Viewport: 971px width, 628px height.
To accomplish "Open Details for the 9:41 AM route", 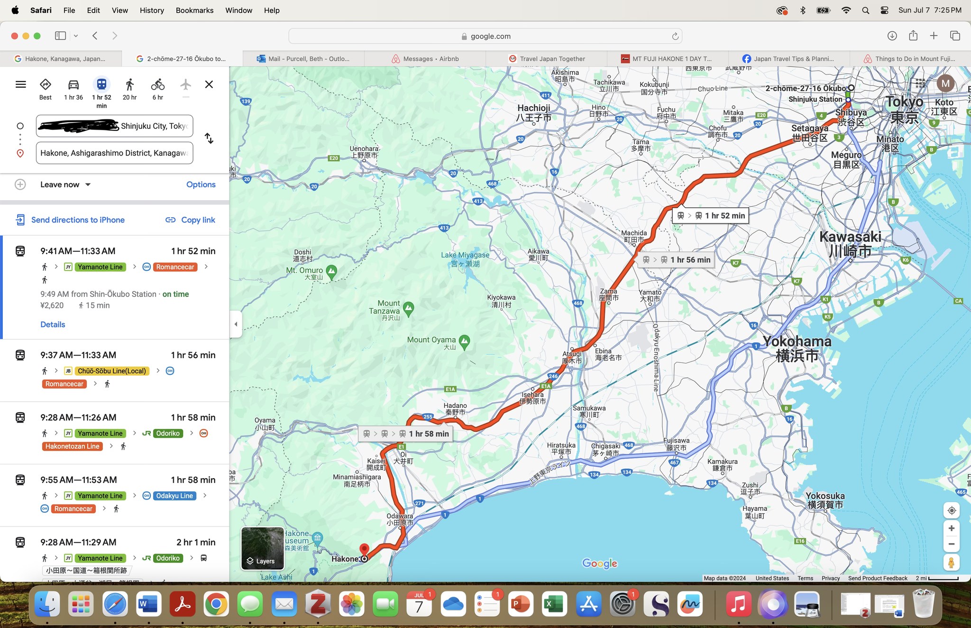I will click(53, 324).
